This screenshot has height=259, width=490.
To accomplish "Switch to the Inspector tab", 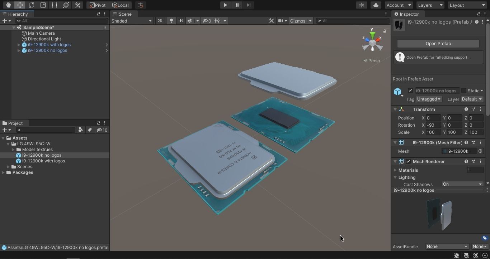I will point(409,14).
